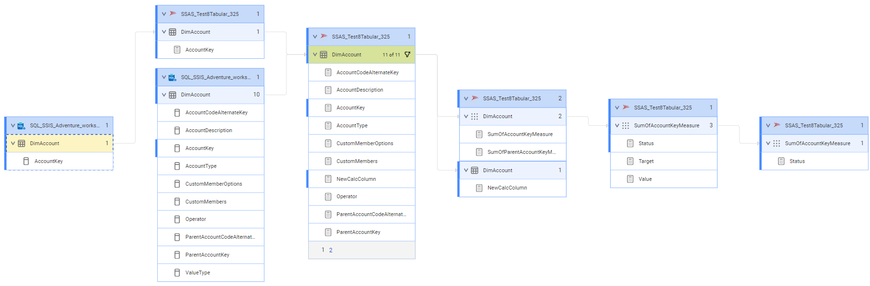
Task: Collapse SumOfAccountKeyMeasure with count 3
Action: [617, 125]
